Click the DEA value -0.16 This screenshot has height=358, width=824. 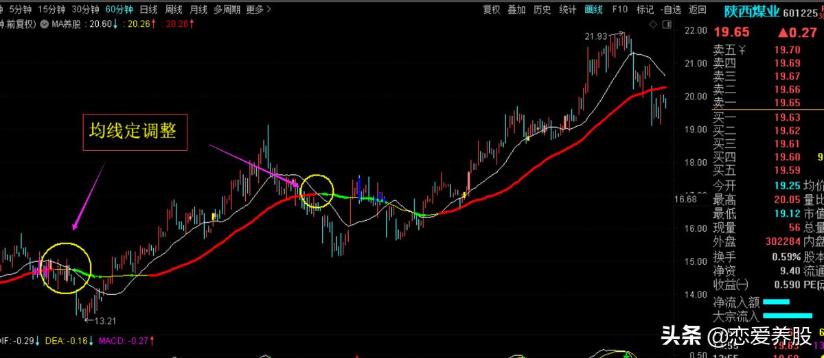[x=78, y=340]
